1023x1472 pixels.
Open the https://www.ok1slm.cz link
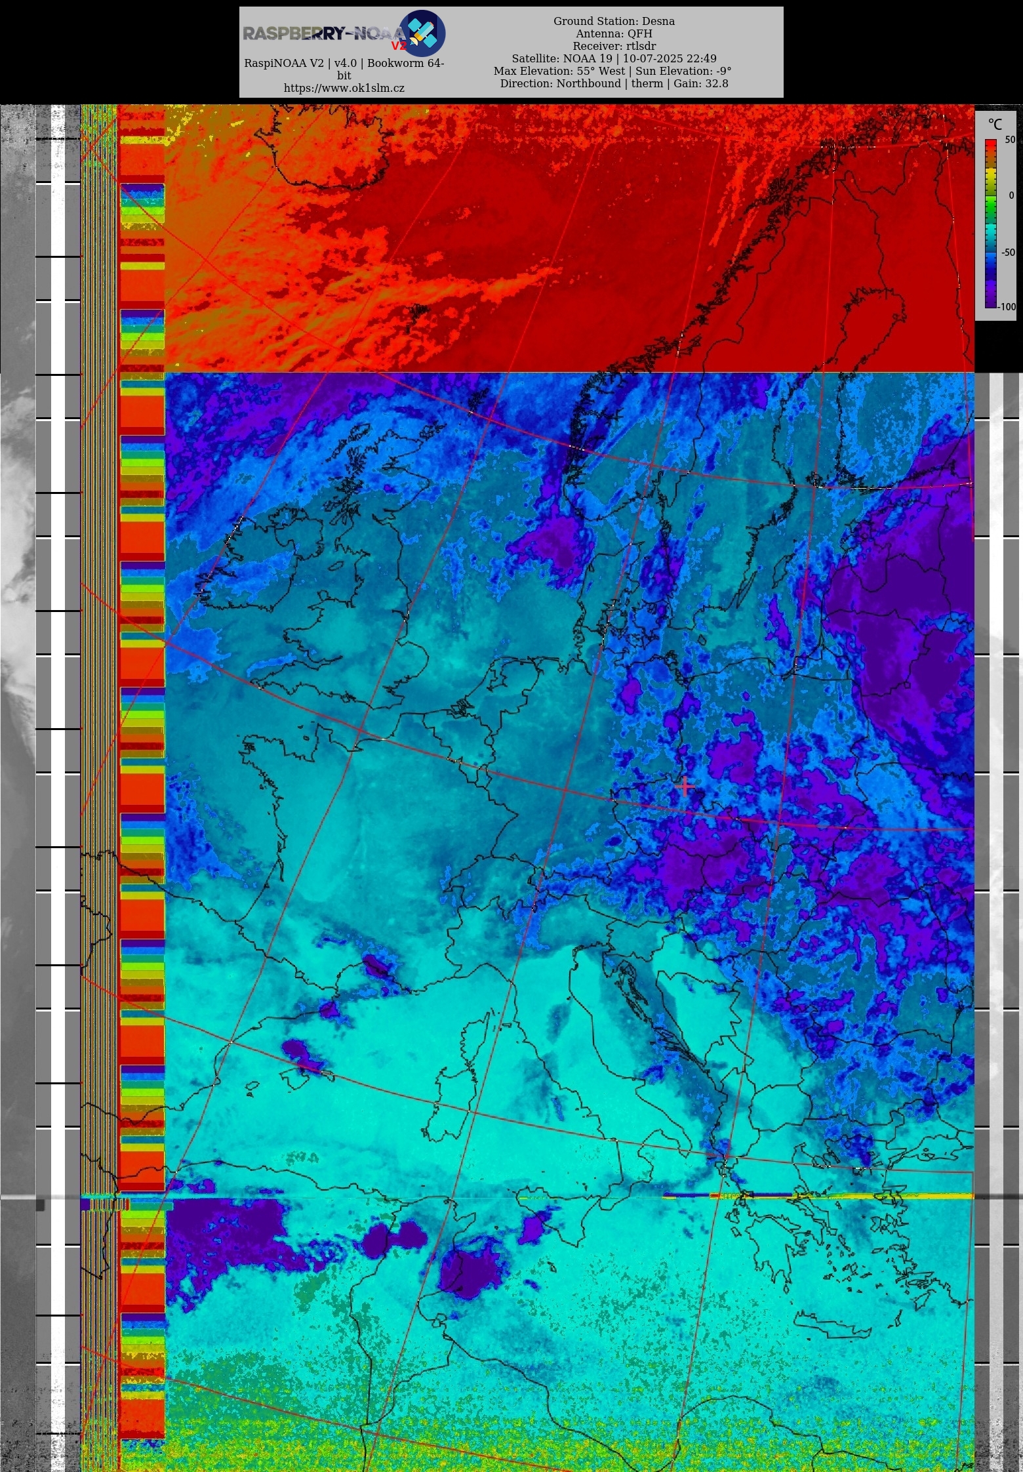pos(344,88)
